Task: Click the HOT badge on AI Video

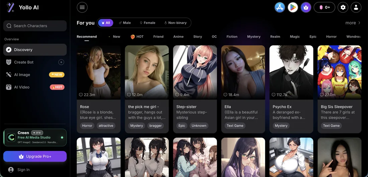Action: (57, 87)
